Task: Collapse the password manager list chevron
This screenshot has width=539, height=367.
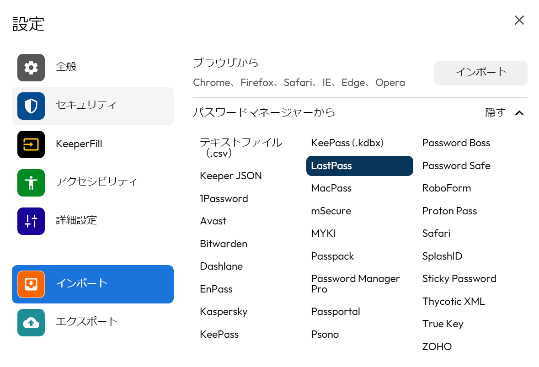Action: point(519,113)
